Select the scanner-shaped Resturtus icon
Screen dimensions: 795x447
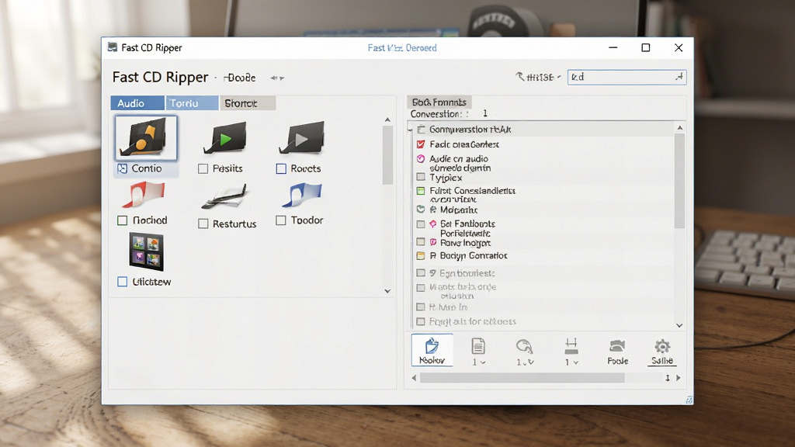pos(224,197)
